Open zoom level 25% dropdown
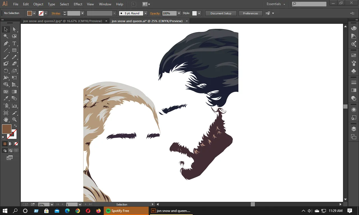 point(52,205)
